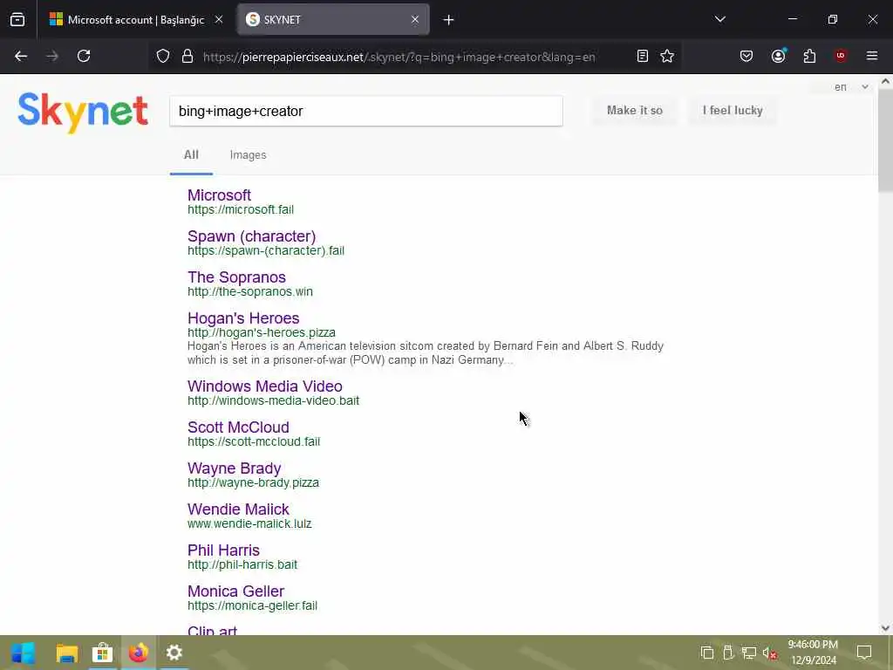Open the Microsoft search result
The height and width of the screenshot is (670, 893).
click(x=219, y=195)
